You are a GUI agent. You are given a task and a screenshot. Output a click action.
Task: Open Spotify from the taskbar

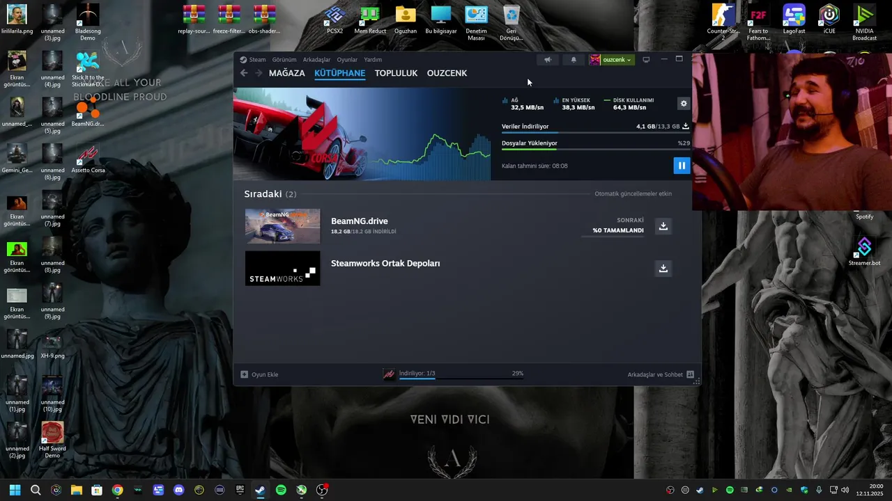pyautogui.click(x=281, y=490)
